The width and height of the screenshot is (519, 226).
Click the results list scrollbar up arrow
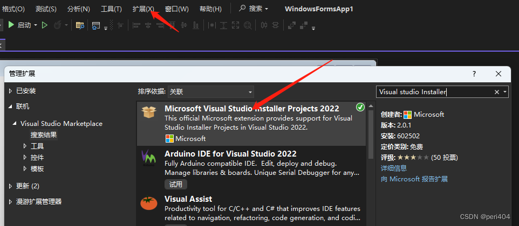[371, 106]
